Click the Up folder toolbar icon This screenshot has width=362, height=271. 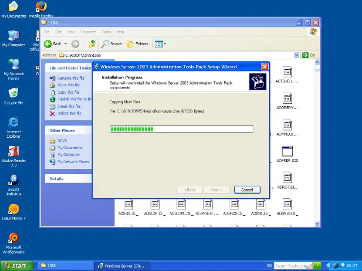(x=92, y=43)
